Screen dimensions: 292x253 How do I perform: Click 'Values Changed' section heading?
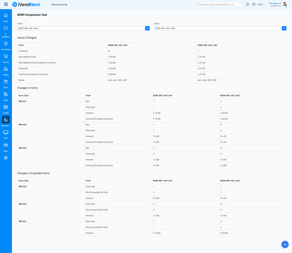pos(27,38)
